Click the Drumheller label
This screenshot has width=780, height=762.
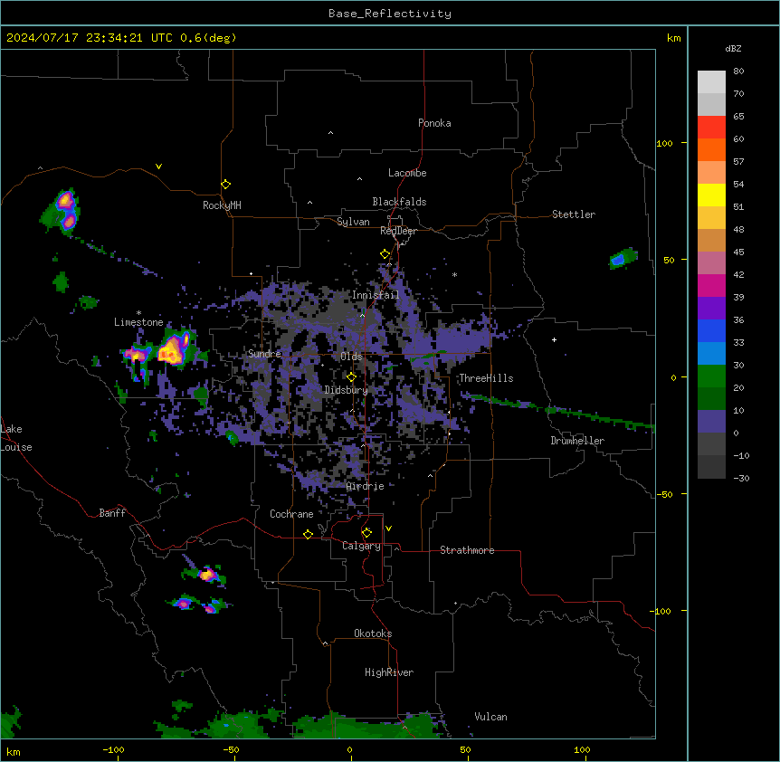click(x=577, y=441)
